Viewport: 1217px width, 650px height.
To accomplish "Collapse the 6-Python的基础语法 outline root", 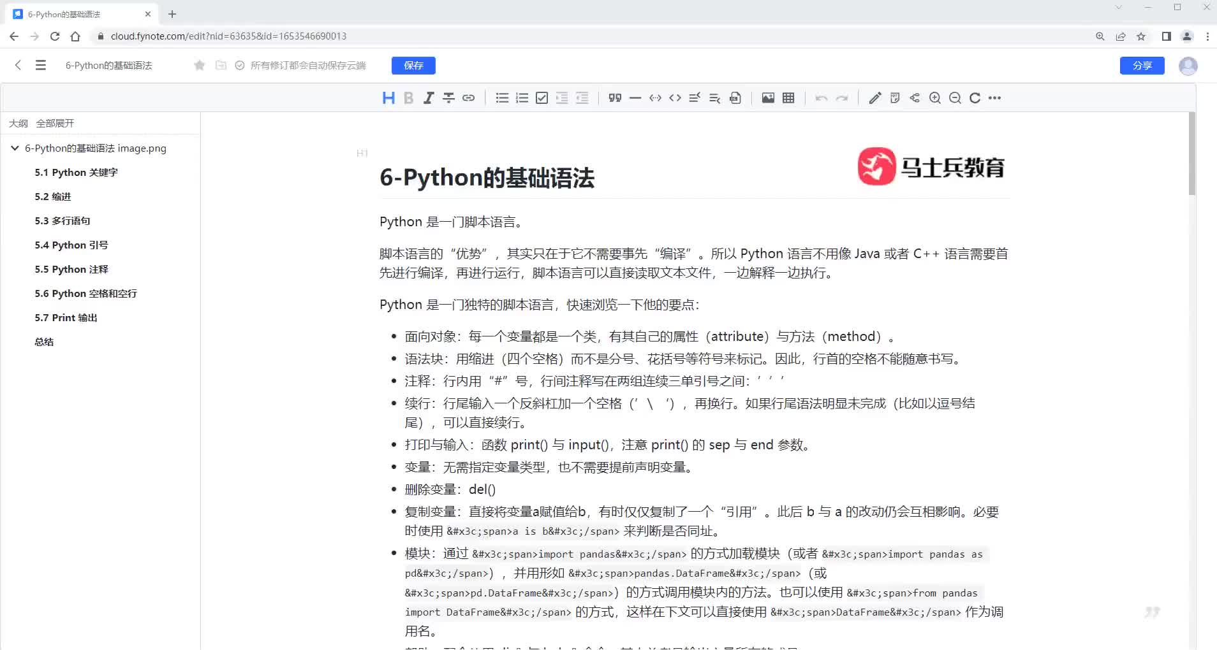I will click(15, 148).
